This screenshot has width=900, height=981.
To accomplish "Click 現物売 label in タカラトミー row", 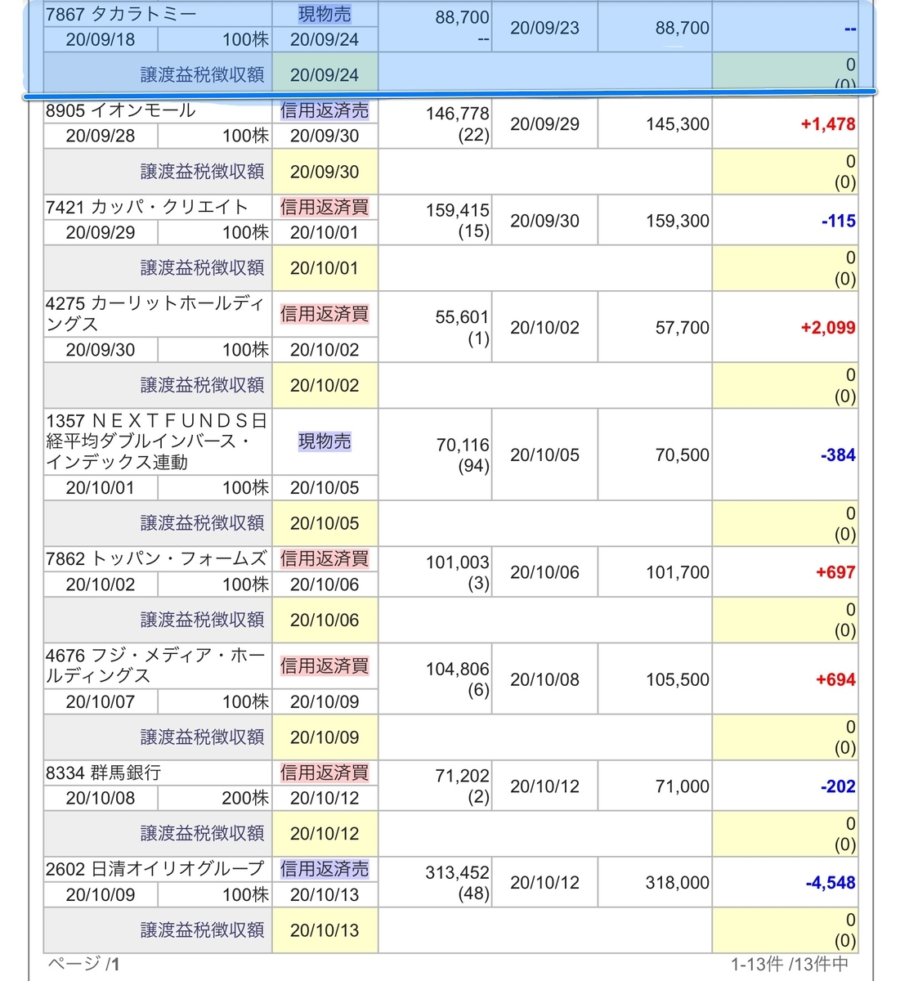I will pos(325,15).
